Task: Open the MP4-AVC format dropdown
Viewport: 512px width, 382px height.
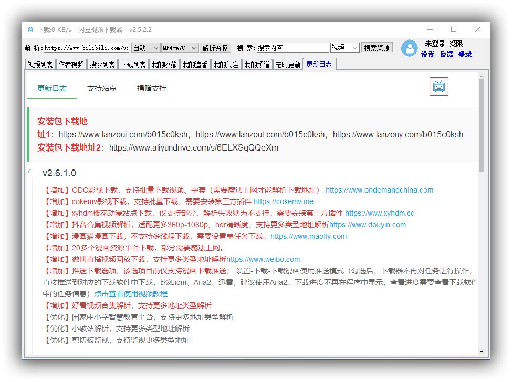Action: click(x=180, y=48)
